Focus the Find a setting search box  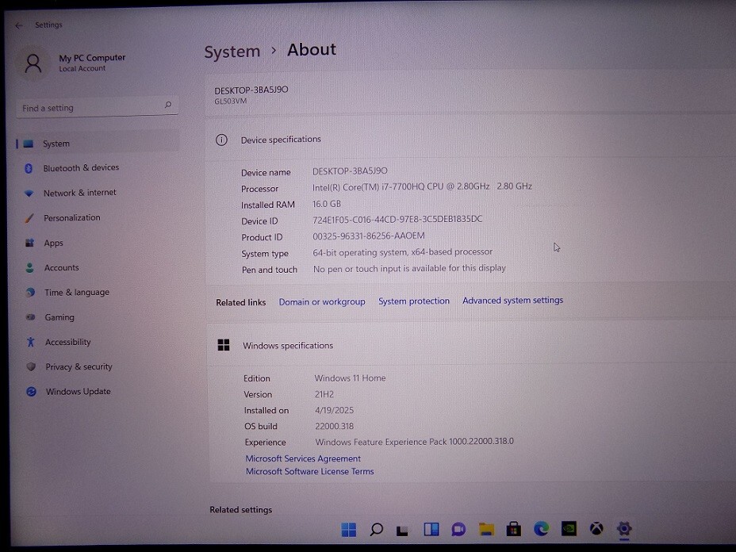point(98,108)
